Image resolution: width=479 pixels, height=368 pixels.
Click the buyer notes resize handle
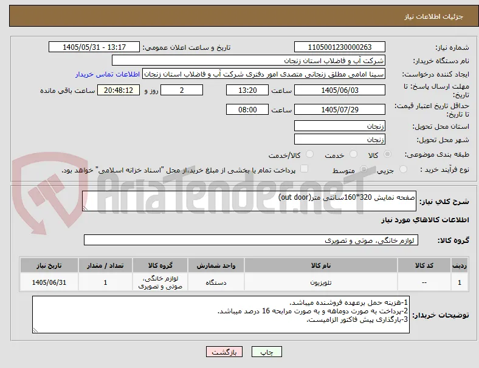[x=35, y=330]
